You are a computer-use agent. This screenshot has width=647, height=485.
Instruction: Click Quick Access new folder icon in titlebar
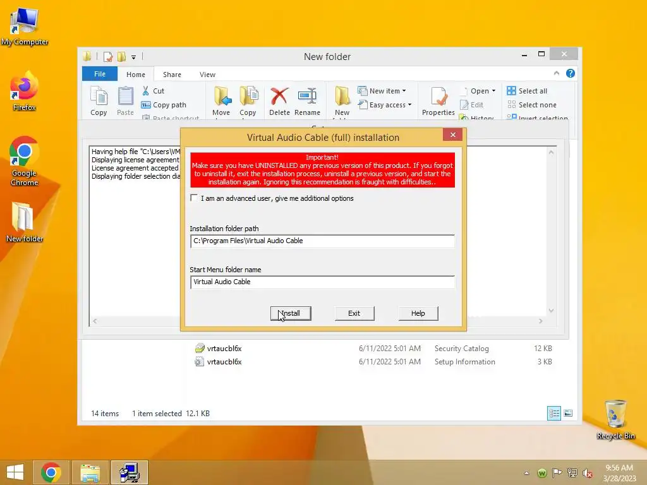point(121,56)
